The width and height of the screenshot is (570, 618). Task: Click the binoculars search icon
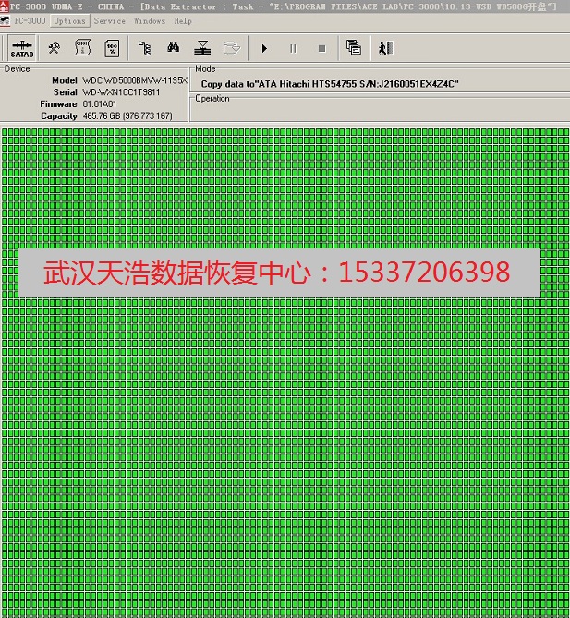pos(173,48)
